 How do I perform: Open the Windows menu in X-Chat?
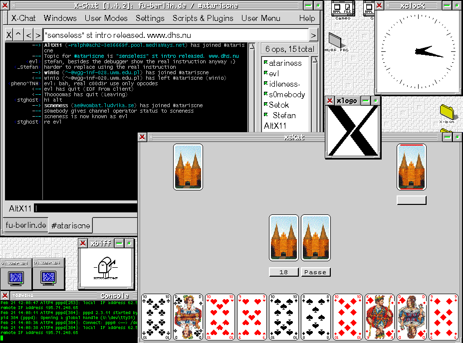pyautogui.click(x=60, y=18)
